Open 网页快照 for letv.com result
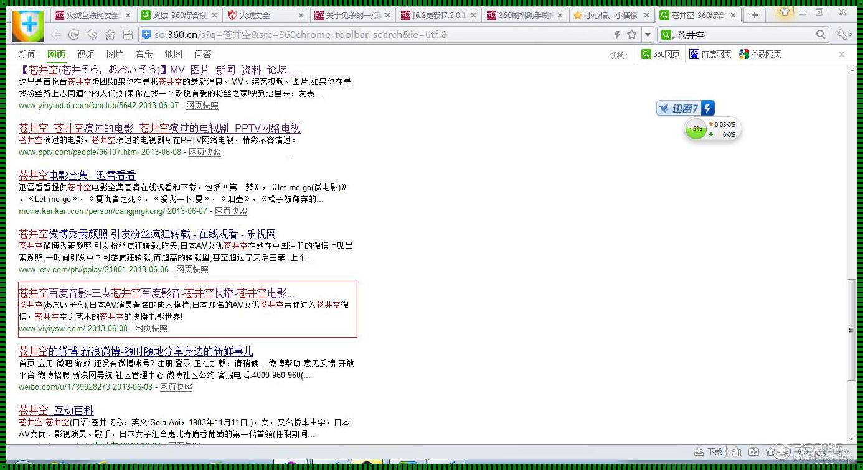The width and height of the screenshot is (863, 470). (192, 270)
